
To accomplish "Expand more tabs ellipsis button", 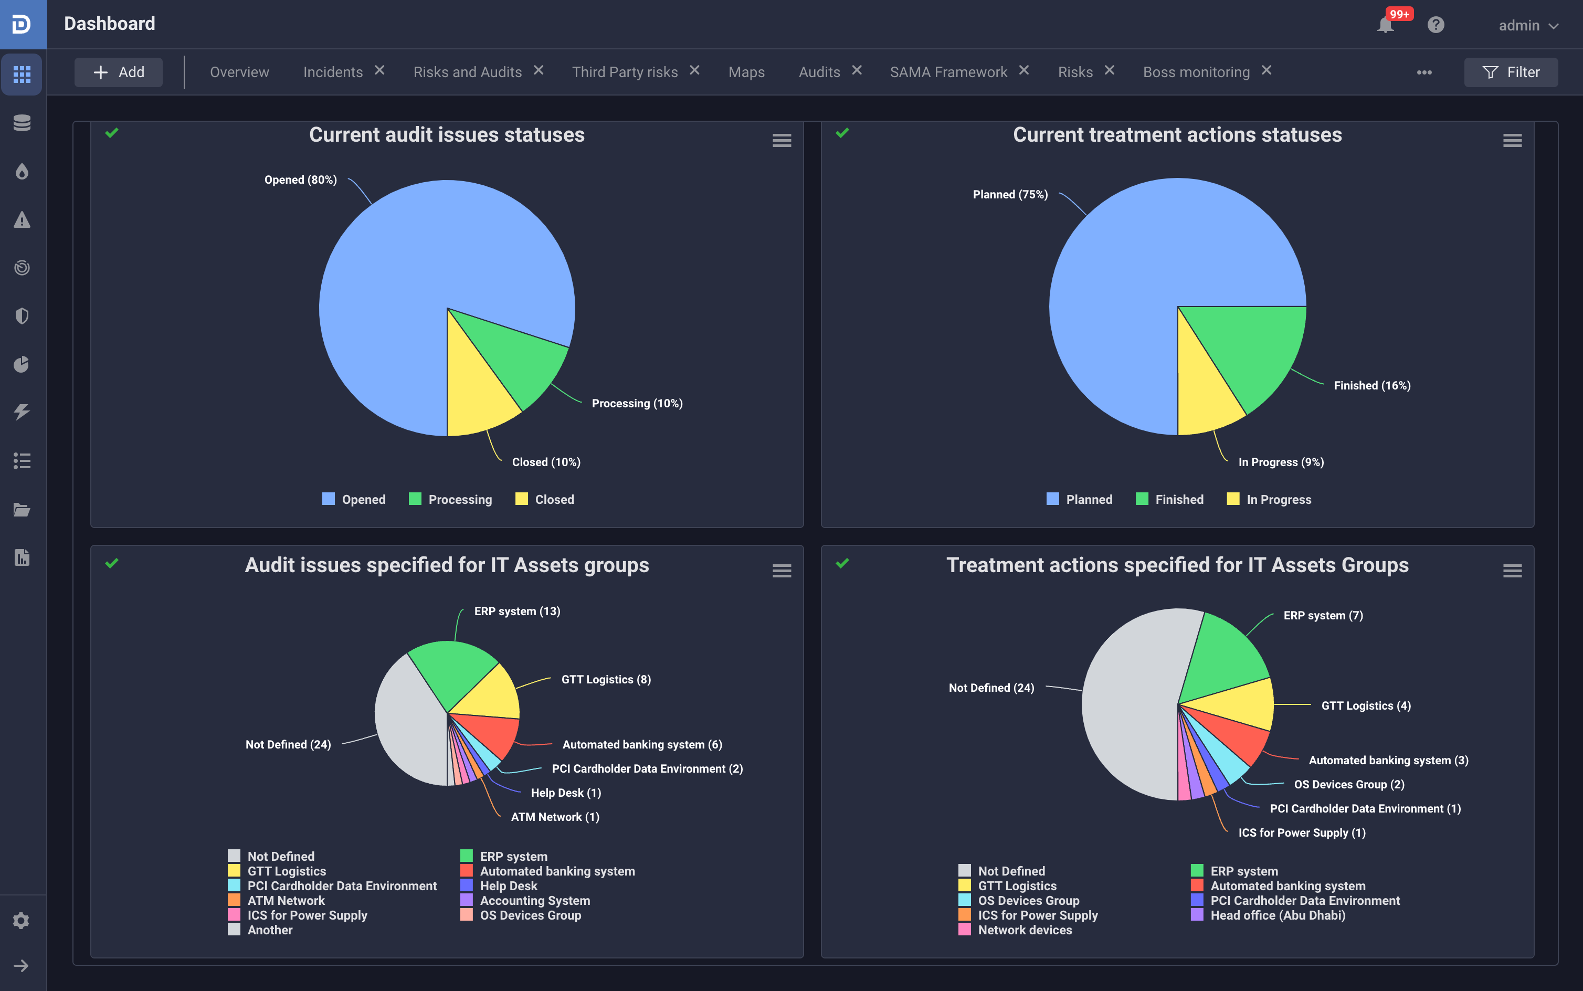I will point(1424,72).
